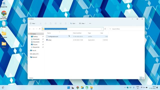Click the Share icon in the toolbar
The width and height of the screenshot is (160, 90).
coord(60,23)
